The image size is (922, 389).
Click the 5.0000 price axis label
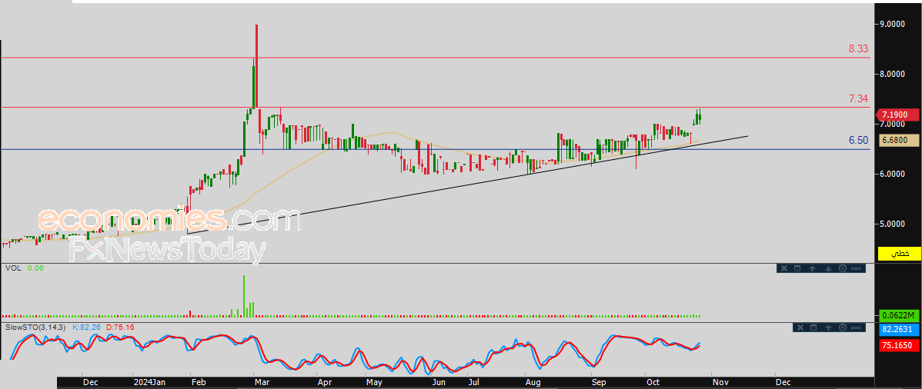(891, 224)
